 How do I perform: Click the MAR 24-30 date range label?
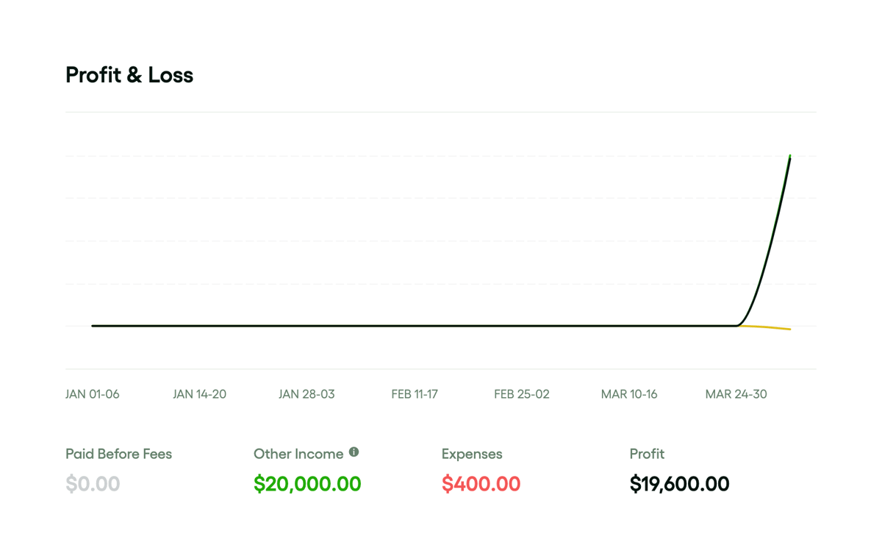736,394
